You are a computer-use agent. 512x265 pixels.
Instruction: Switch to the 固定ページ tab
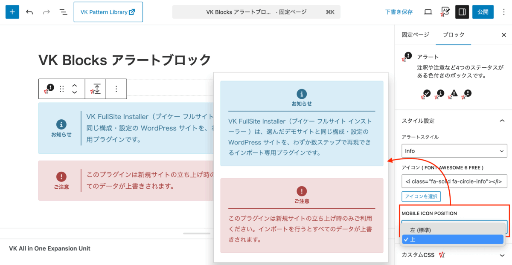pos(415,35)
